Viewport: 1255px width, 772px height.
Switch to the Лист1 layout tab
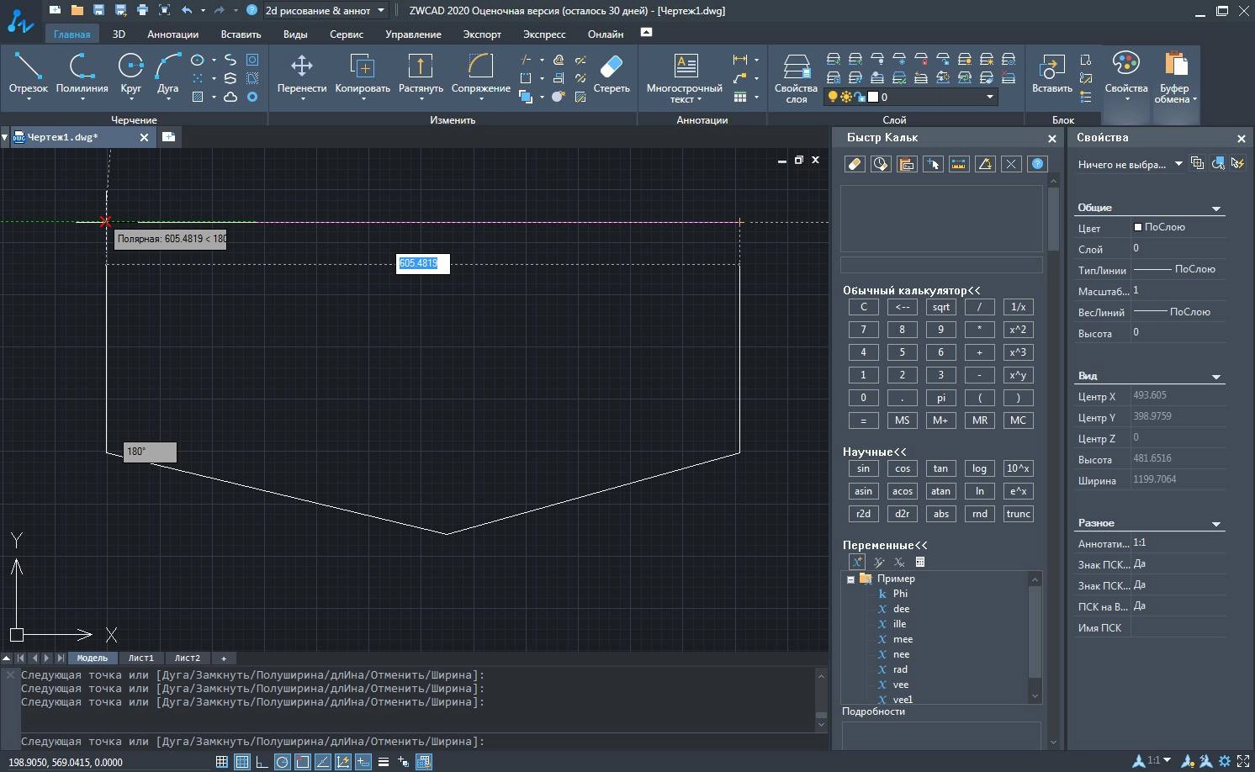tap(141, 658)
